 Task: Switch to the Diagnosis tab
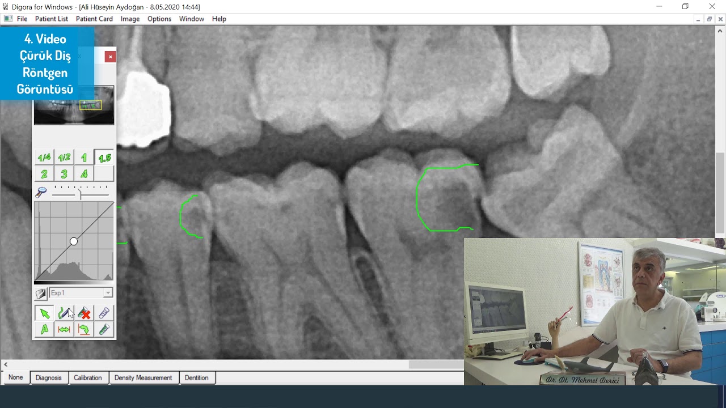tap(49, 378)
